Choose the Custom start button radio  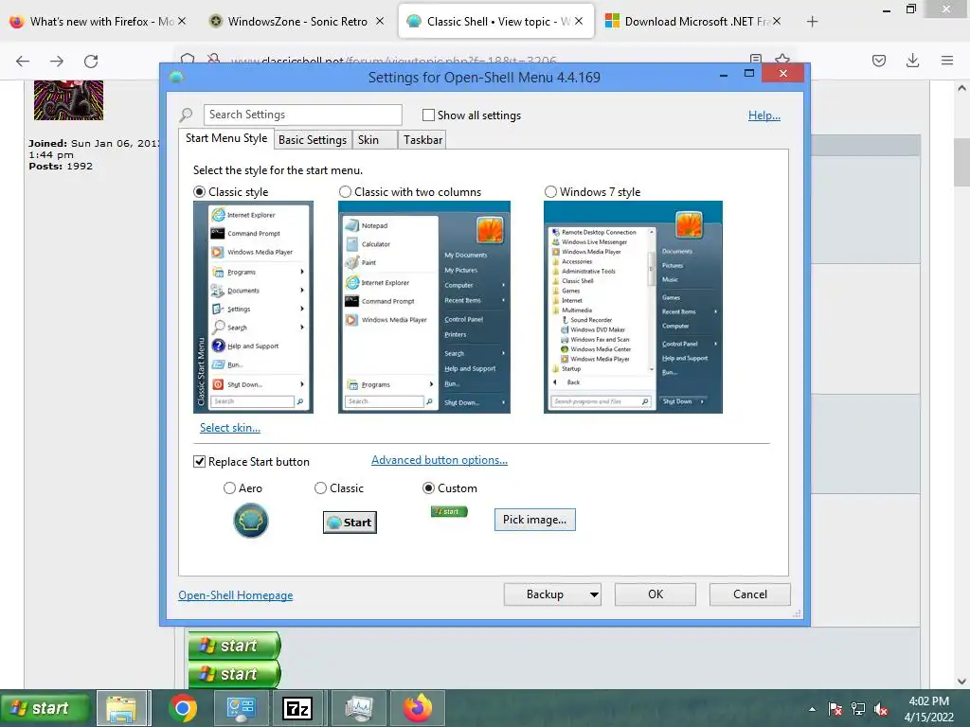(428, 488)
